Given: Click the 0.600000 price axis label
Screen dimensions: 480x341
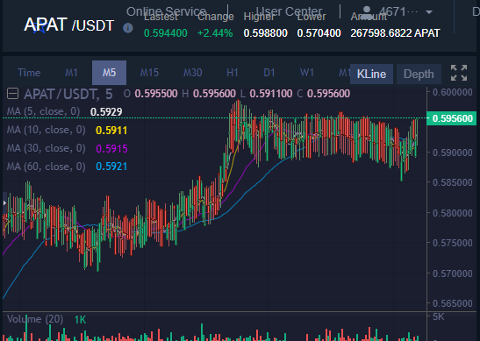Looking at the screenshot, I should (x=453, y=92).
